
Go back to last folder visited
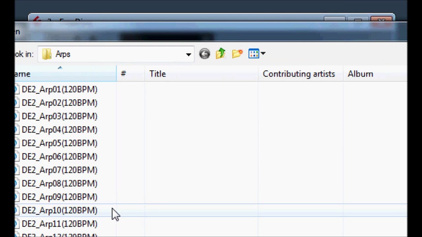pyautogui.click(x=204, y=54)
